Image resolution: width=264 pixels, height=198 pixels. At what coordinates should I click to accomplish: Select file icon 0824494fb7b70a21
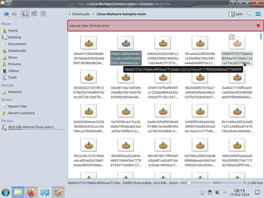pyautogui.click(x=200, y=77)
